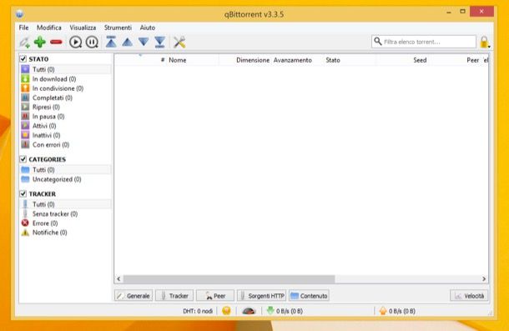Click the connection status icon in status bar
The width and height of the screenshot is (509, 331).
(x=226, y=311)
